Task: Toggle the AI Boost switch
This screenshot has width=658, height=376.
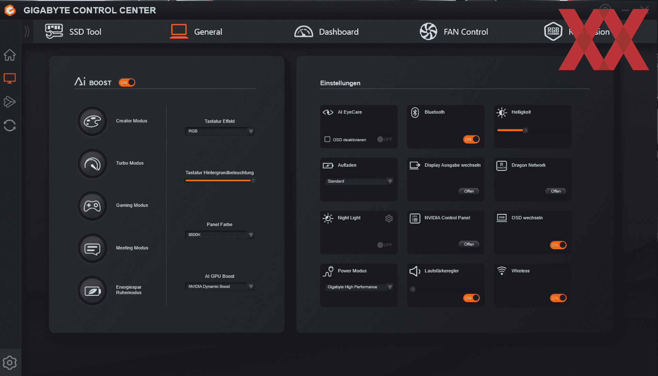Action: 127,82
